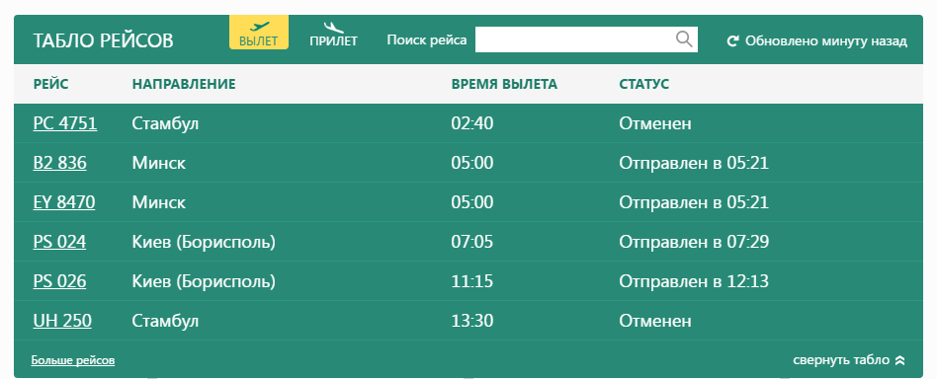Viewport: 937px width, 379px height.
Task: Open flight B2 836 link
Action: pos(59,163)
